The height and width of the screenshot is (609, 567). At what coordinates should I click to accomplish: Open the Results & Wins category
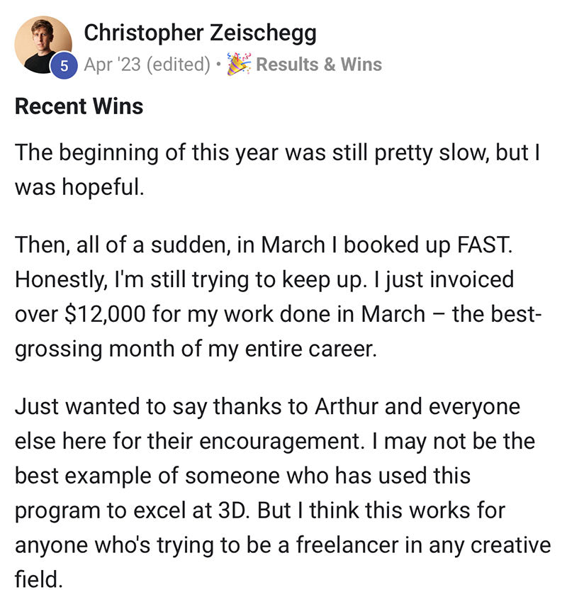[319, 64]
